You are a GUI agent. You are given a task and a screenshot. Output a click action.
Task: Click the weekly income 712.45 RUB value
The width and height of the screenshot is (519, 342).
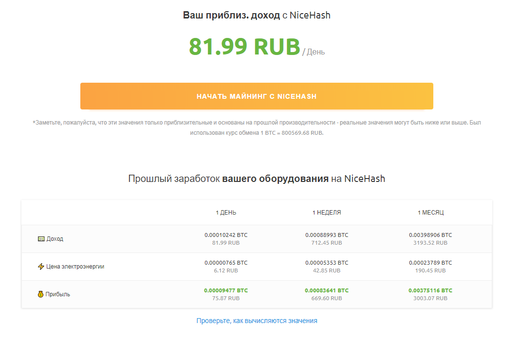(x=328, y=243)
